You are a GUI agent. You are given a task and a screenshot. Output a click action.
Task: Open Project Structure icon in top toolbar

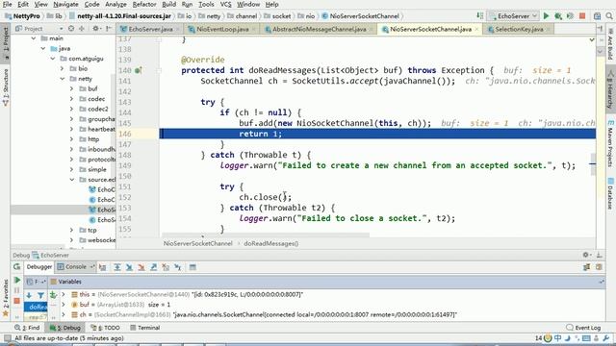coord(597,16)
